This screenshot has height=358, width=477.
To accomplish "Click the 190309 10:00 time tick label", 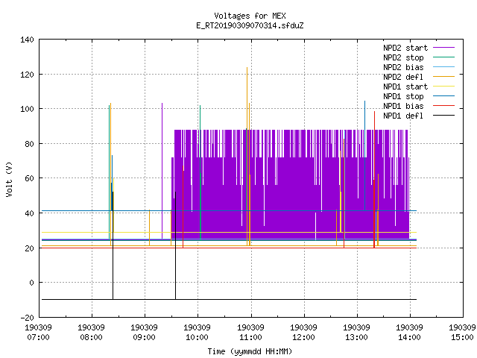I will pos(197,333).
